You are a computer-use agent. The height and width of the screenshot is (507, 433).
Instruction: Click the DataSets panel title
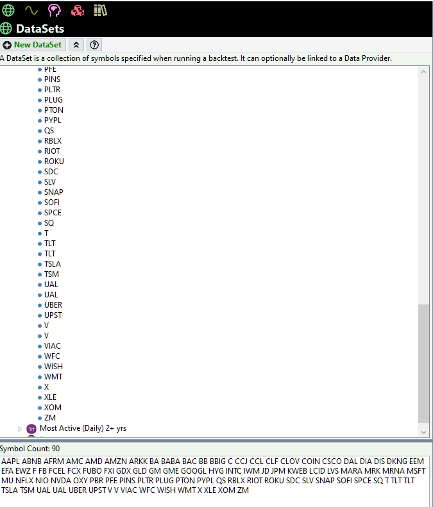pyautogui.click(x=40, y=29)
